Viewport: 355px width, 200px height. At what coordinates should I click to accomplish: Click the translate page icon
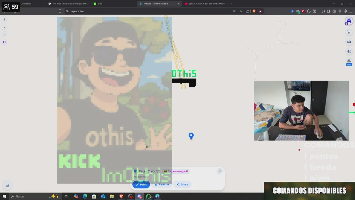click(241, 11)
